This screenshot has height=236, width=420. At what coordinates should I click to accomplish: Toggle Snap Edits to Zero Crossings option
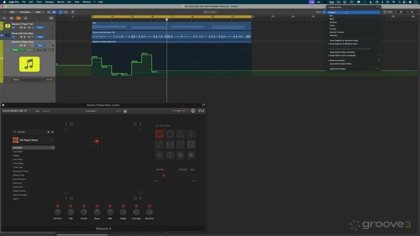343,55
